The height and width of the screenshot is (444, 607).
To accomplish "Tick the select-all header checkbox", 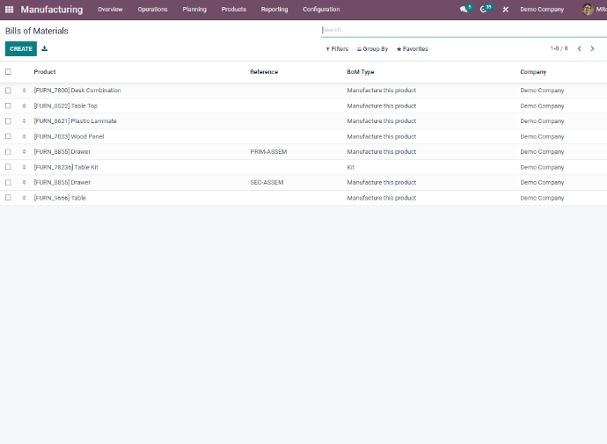I will coord(8,72).
